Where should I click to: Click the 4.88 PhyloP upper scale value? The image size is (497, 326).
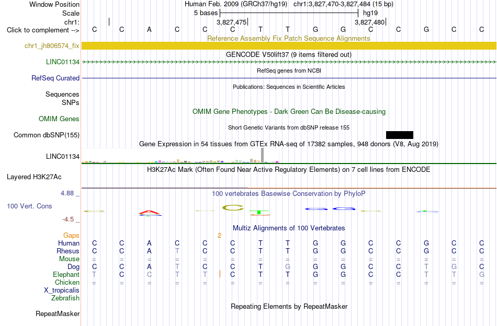(x=67, y=193)
